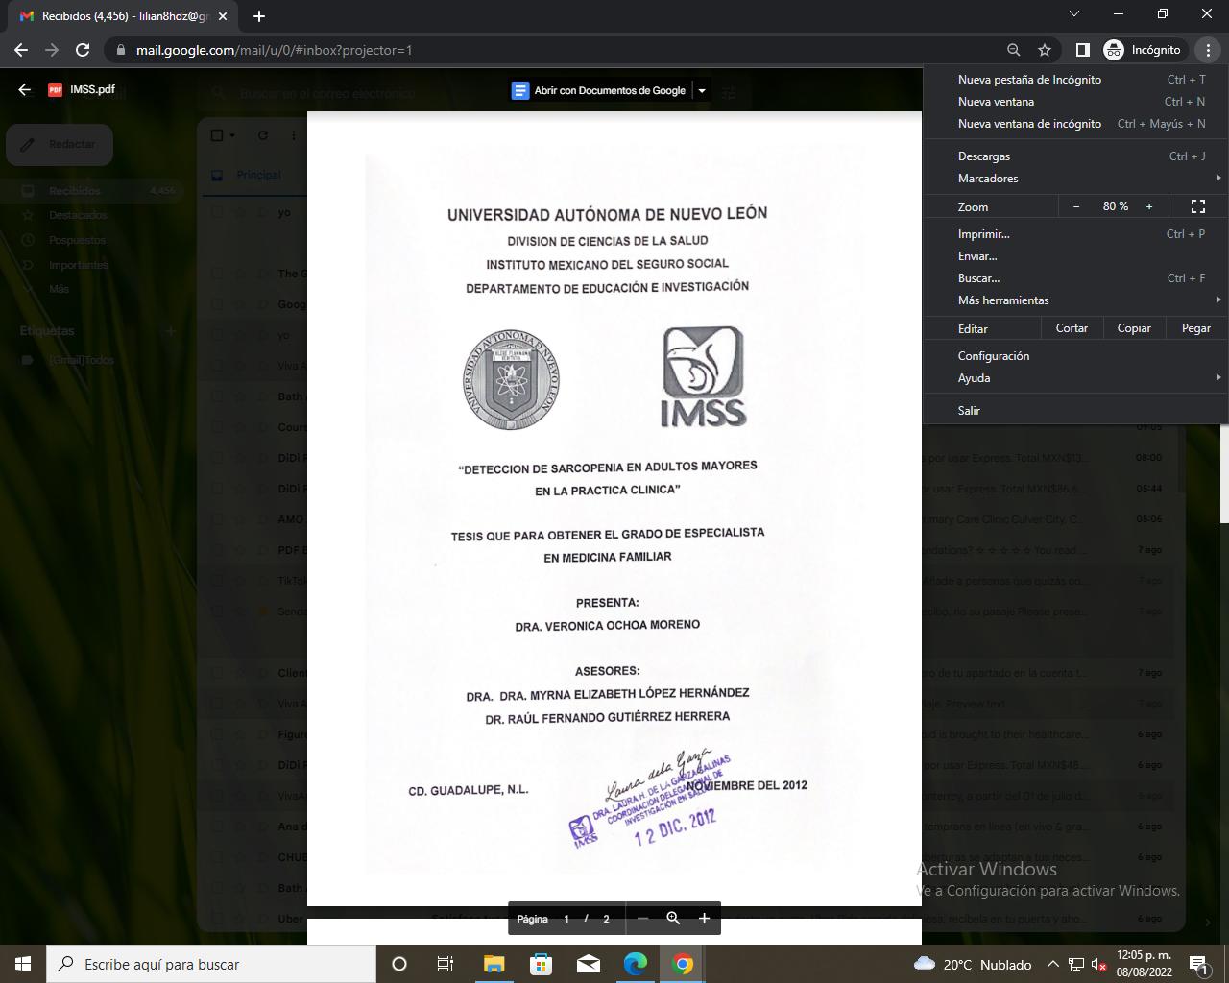Open the Recibidos inbox folder
The width and height of the screenshot is (1229, 983).
(92, 191)
